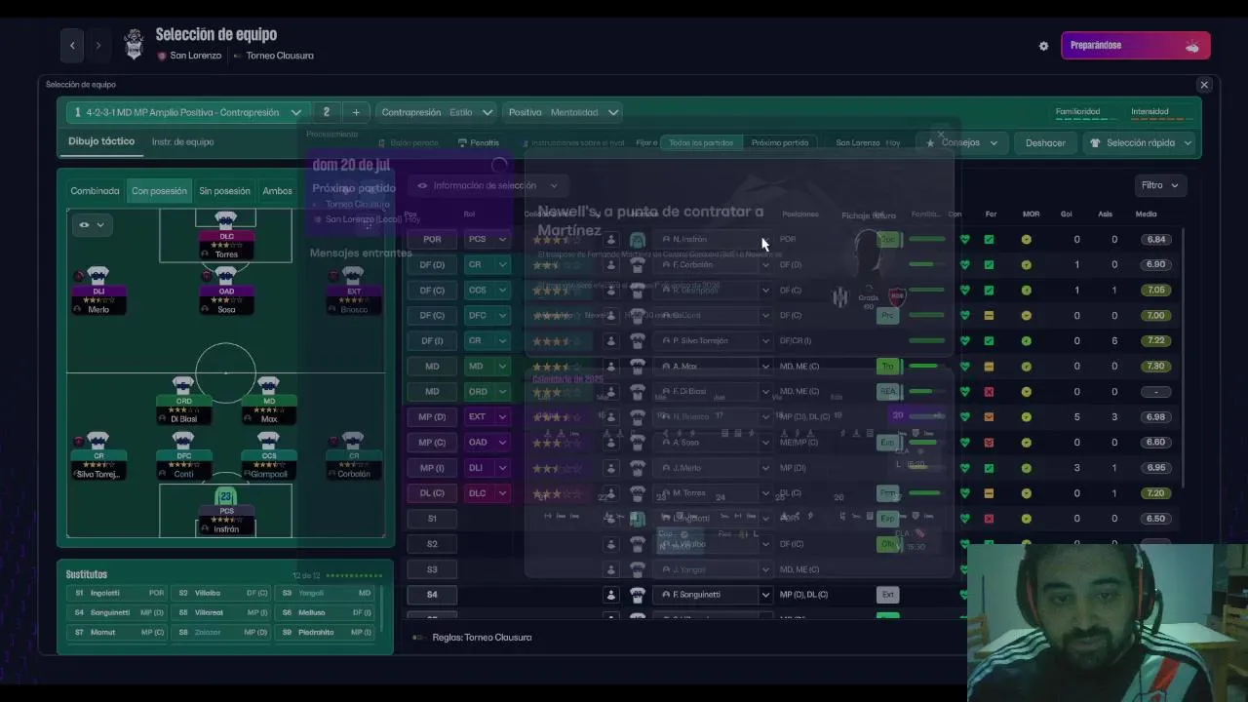Click yellow form box in DFC row
Screen dimensions: 1248x702
pyautogui.click(x=989, y=315)
